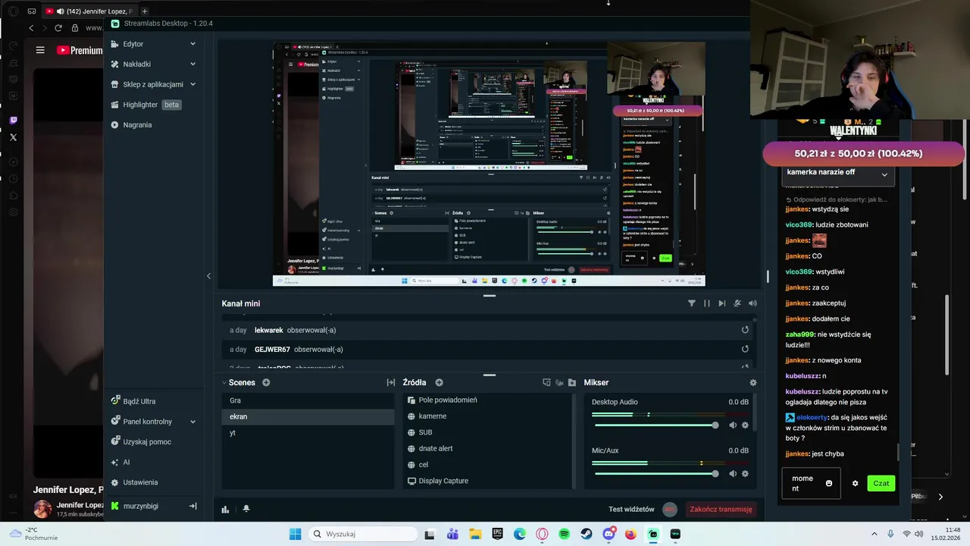The height and width of the screenshot is (546, 970).
Task: Add a new scene with plus icon
Action: coord(266,383)
